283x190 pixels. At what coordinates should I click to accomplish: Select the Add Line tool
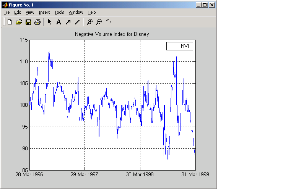77,22
